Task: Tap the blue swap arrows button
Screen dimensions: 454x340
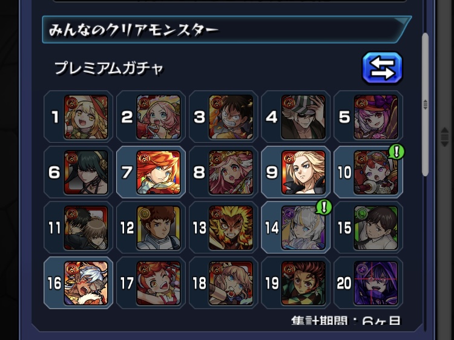Action: click(382, 68)
